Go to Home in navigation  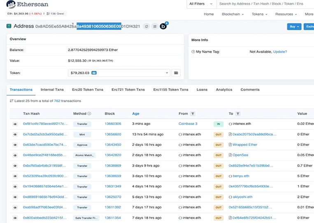209,14
